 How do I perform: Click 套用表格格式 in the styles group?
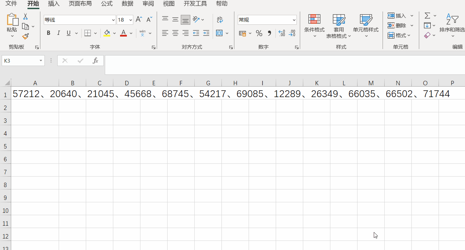(x=338, y=26)
